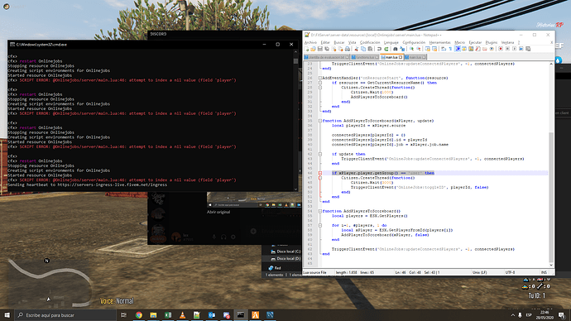
Task: Open Google Chrome from the taskbar
Action: (x=139, y=315)
